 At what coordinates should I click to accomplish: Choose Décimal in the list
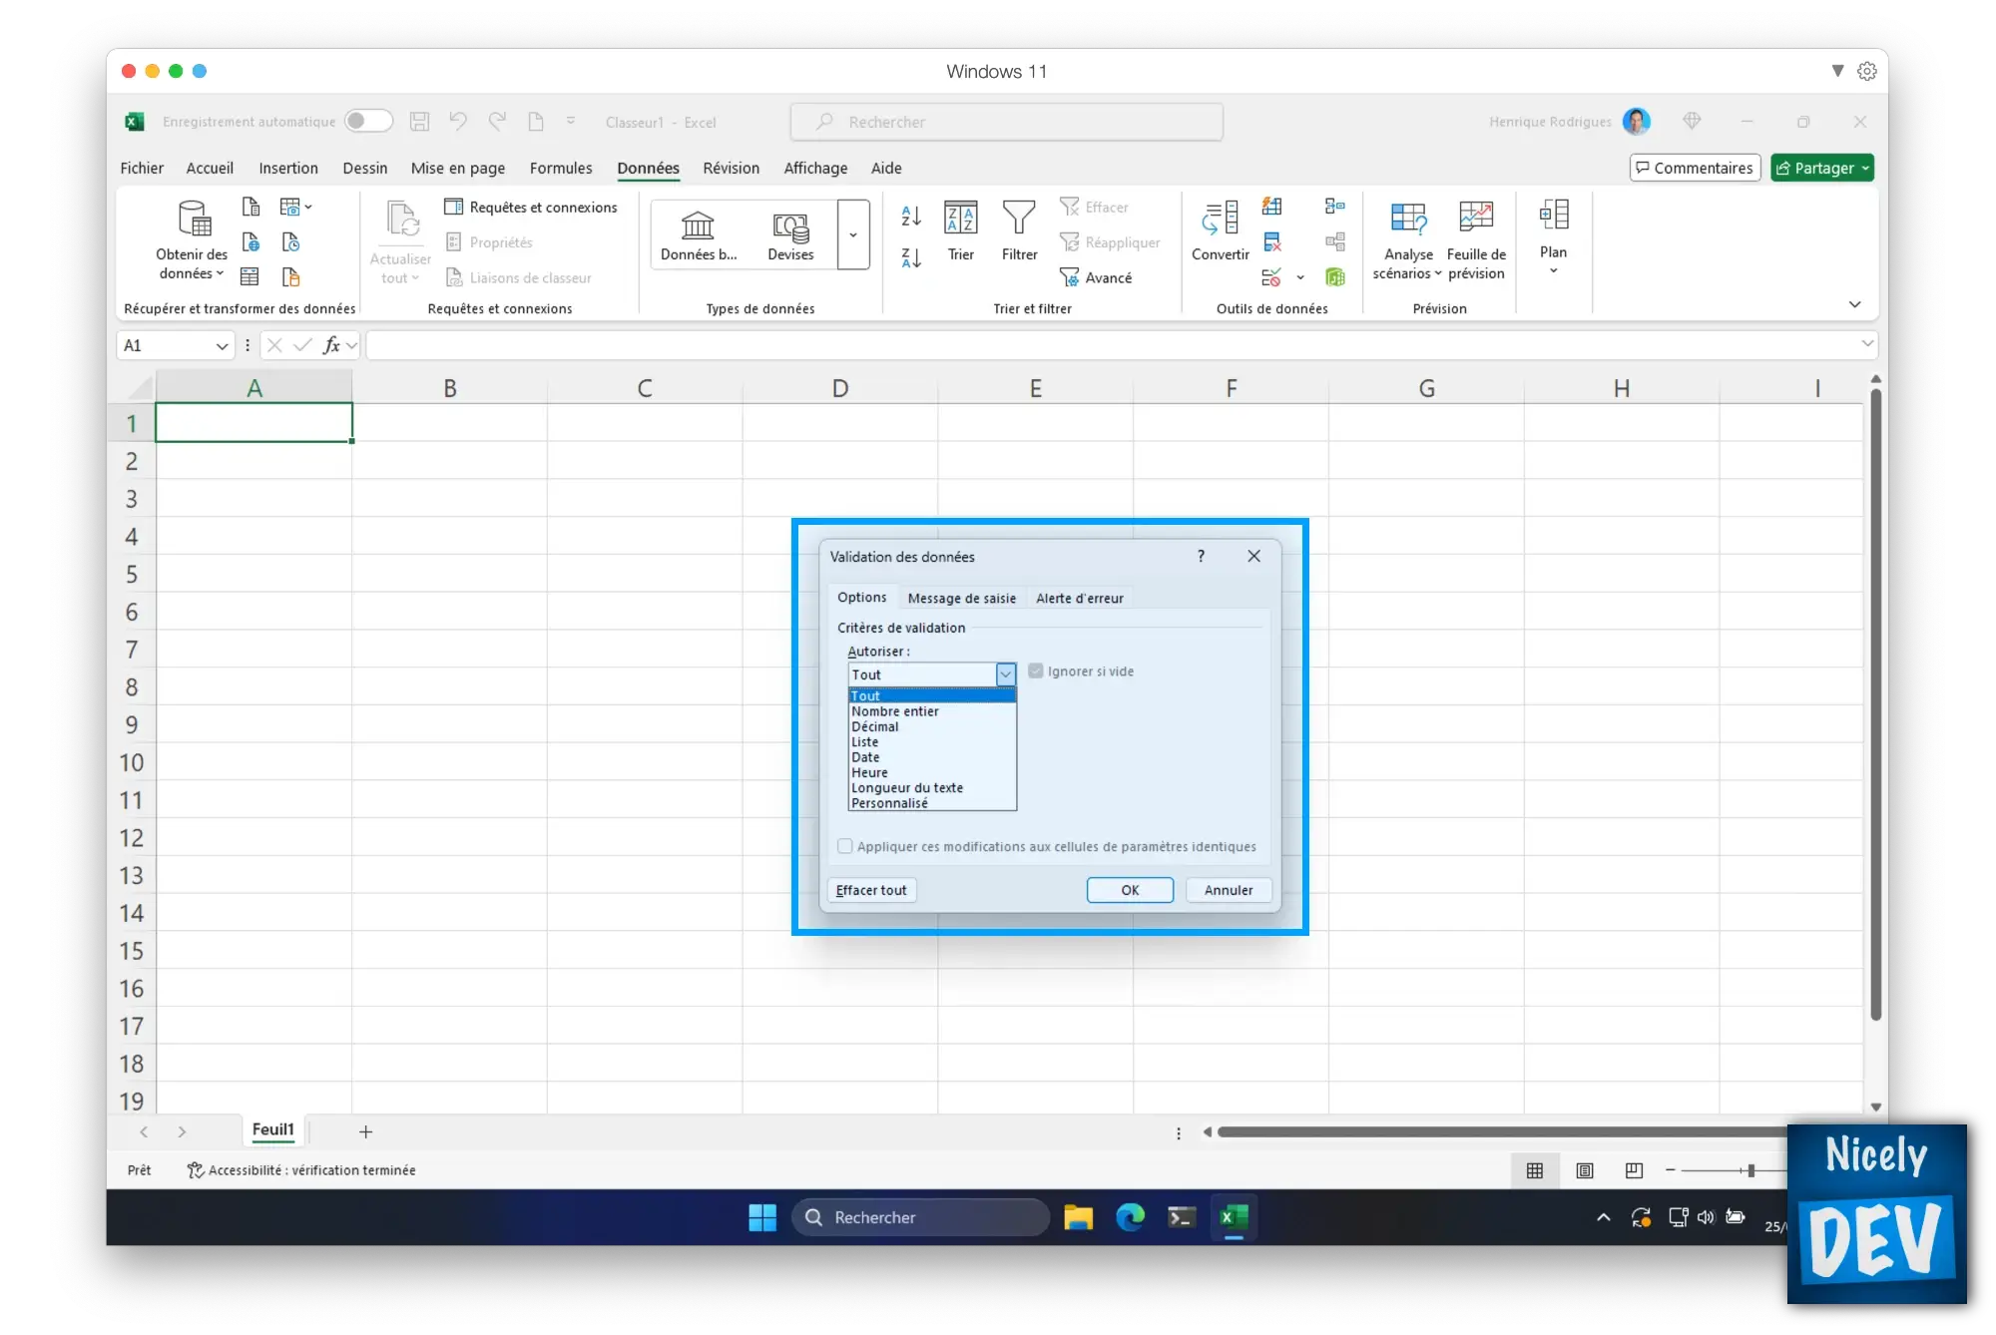(x=932, y=727)
